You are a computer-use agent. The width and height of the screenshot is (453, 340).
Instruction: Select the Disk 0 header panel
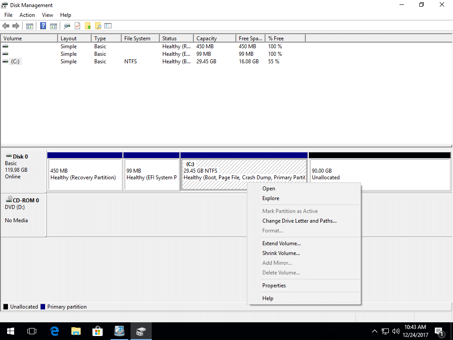tap(23, 170)
